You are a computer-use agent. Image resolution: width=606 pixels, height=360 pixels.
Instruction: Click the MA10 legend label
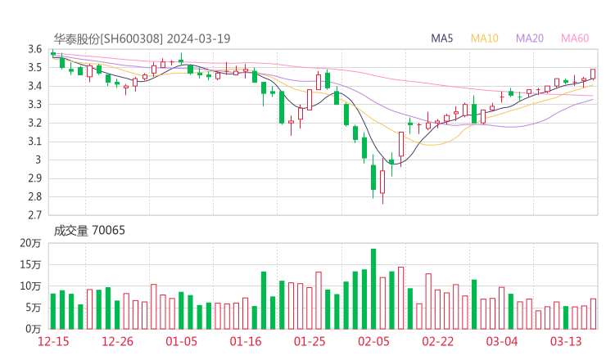click(x=484, y=38)
